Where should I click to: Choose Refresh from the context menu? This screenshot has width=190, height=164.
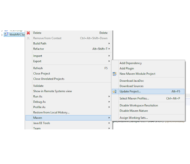[x=68, y=68]
